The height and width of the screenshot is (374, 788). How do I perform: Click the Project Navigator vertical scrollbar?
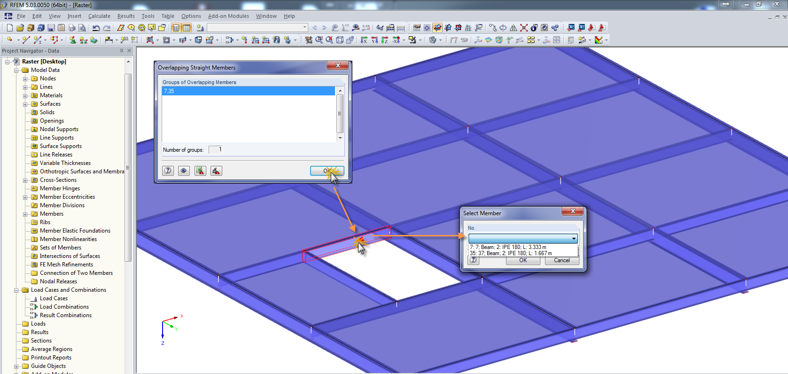click(x=128, y=167)
